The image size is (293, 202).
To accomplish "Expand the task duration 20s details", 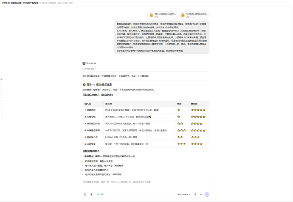I will (x=89, y=69).
